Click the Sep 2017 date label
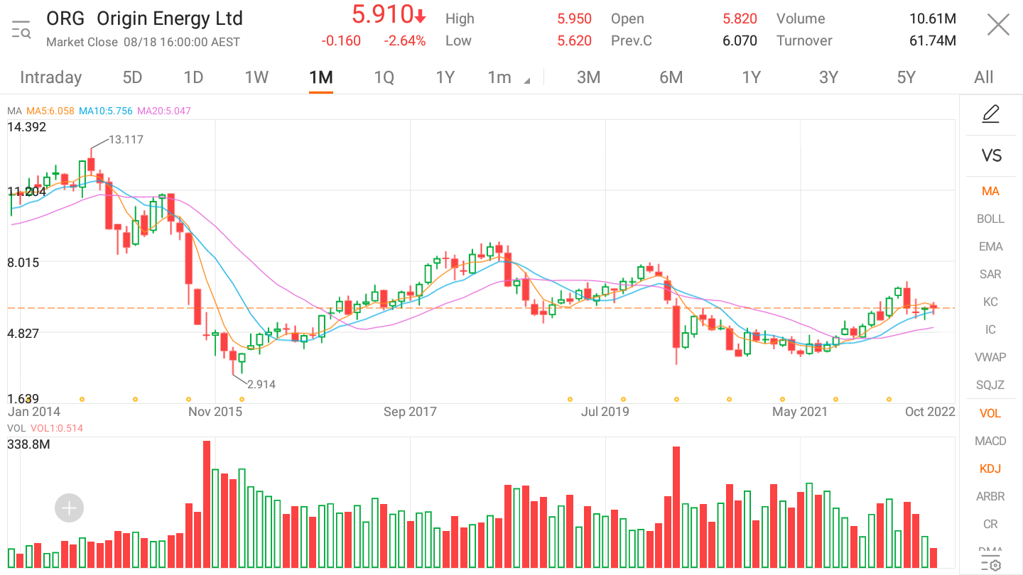This screenshot has height=575, width=1023. pos(410,411)
